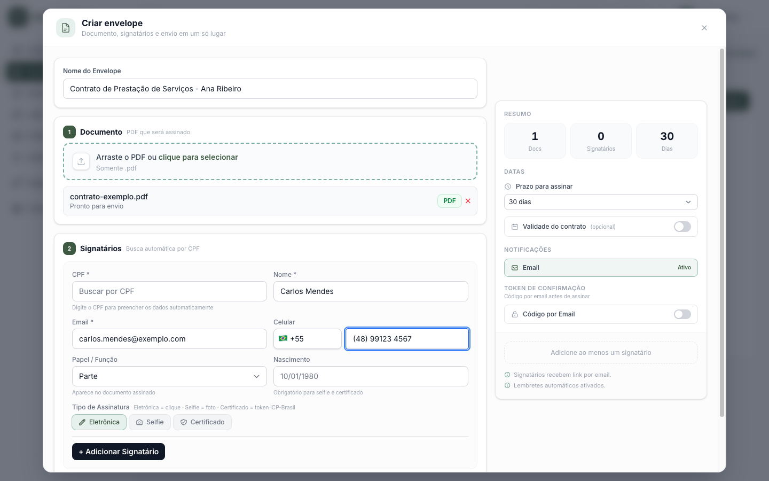Click the Brazil flag in the country code field
The width and height of the screenshot is (769, 481).
tap(283, 338)
